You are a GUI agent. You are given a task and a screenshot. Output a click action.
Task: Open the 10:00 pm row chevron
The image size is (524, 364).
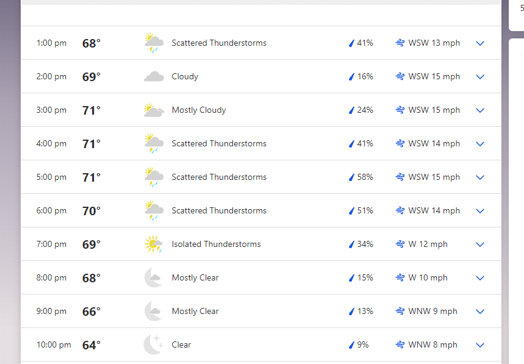[480, 345]
